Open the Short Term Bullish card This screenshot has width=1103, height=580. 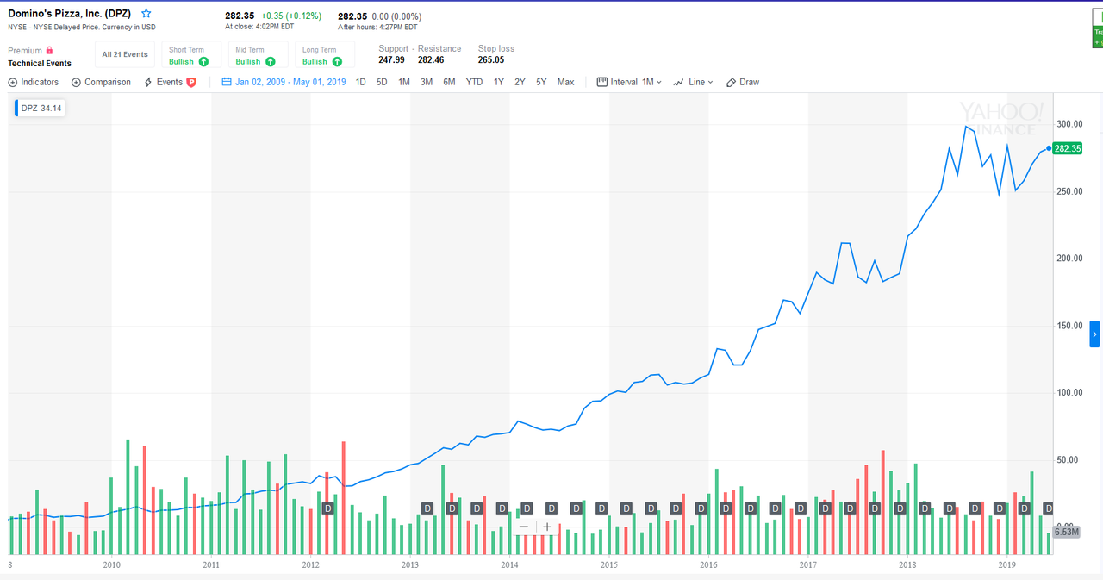tap(191, 55)
